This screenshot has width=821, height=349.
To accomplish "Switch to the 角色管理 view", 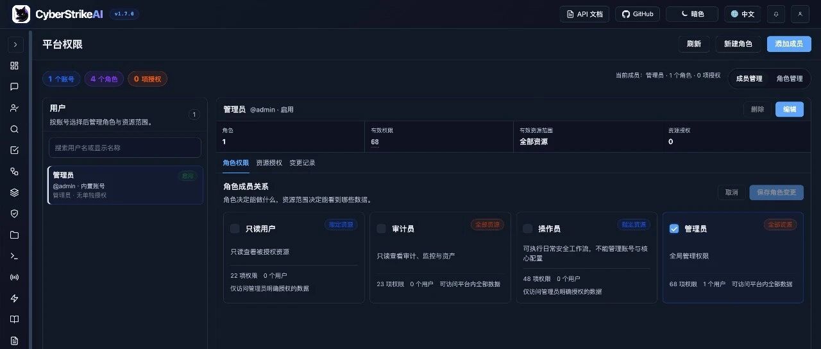I will pyautogui.click(x=790, y=78).
